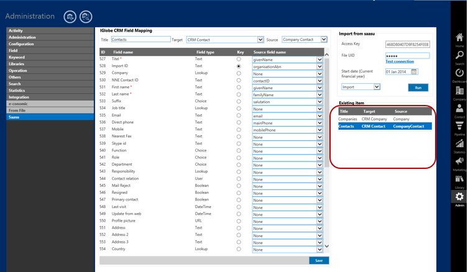The width and height of the screenshot is (468, 272).
Task: Select Key radio for Country row
Action: point(239,250)
